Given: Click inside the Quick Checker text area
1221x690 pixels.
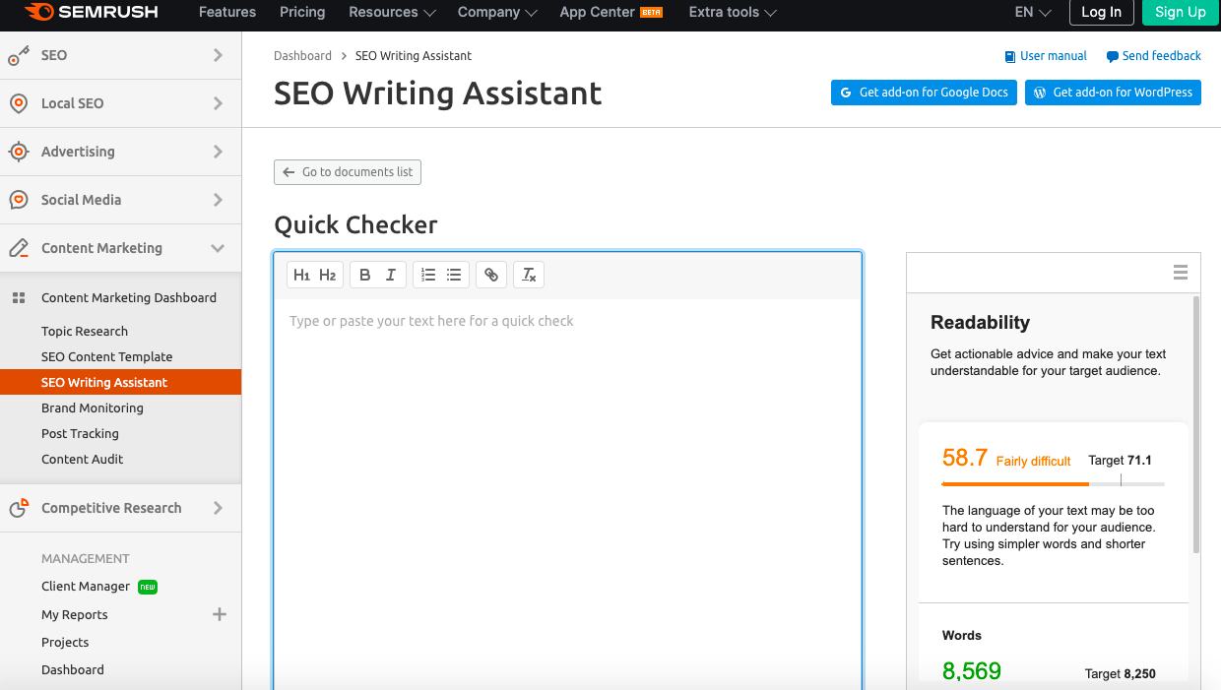Looking at the screenshot, I should pyautogui.click(x=568, y=492).
